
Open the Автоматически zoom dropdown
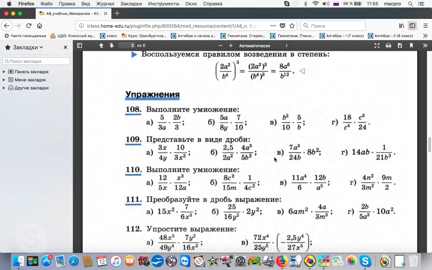pos(263,46)
